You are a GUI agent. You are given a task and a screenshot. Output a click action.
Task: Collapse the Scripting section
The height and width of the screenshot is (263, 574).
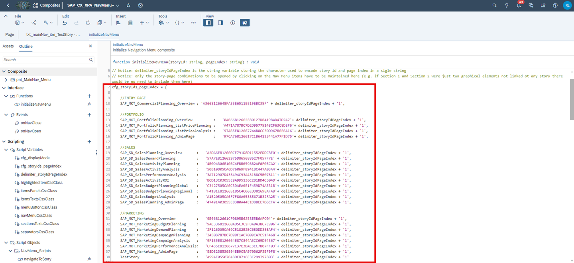(4, 141)
